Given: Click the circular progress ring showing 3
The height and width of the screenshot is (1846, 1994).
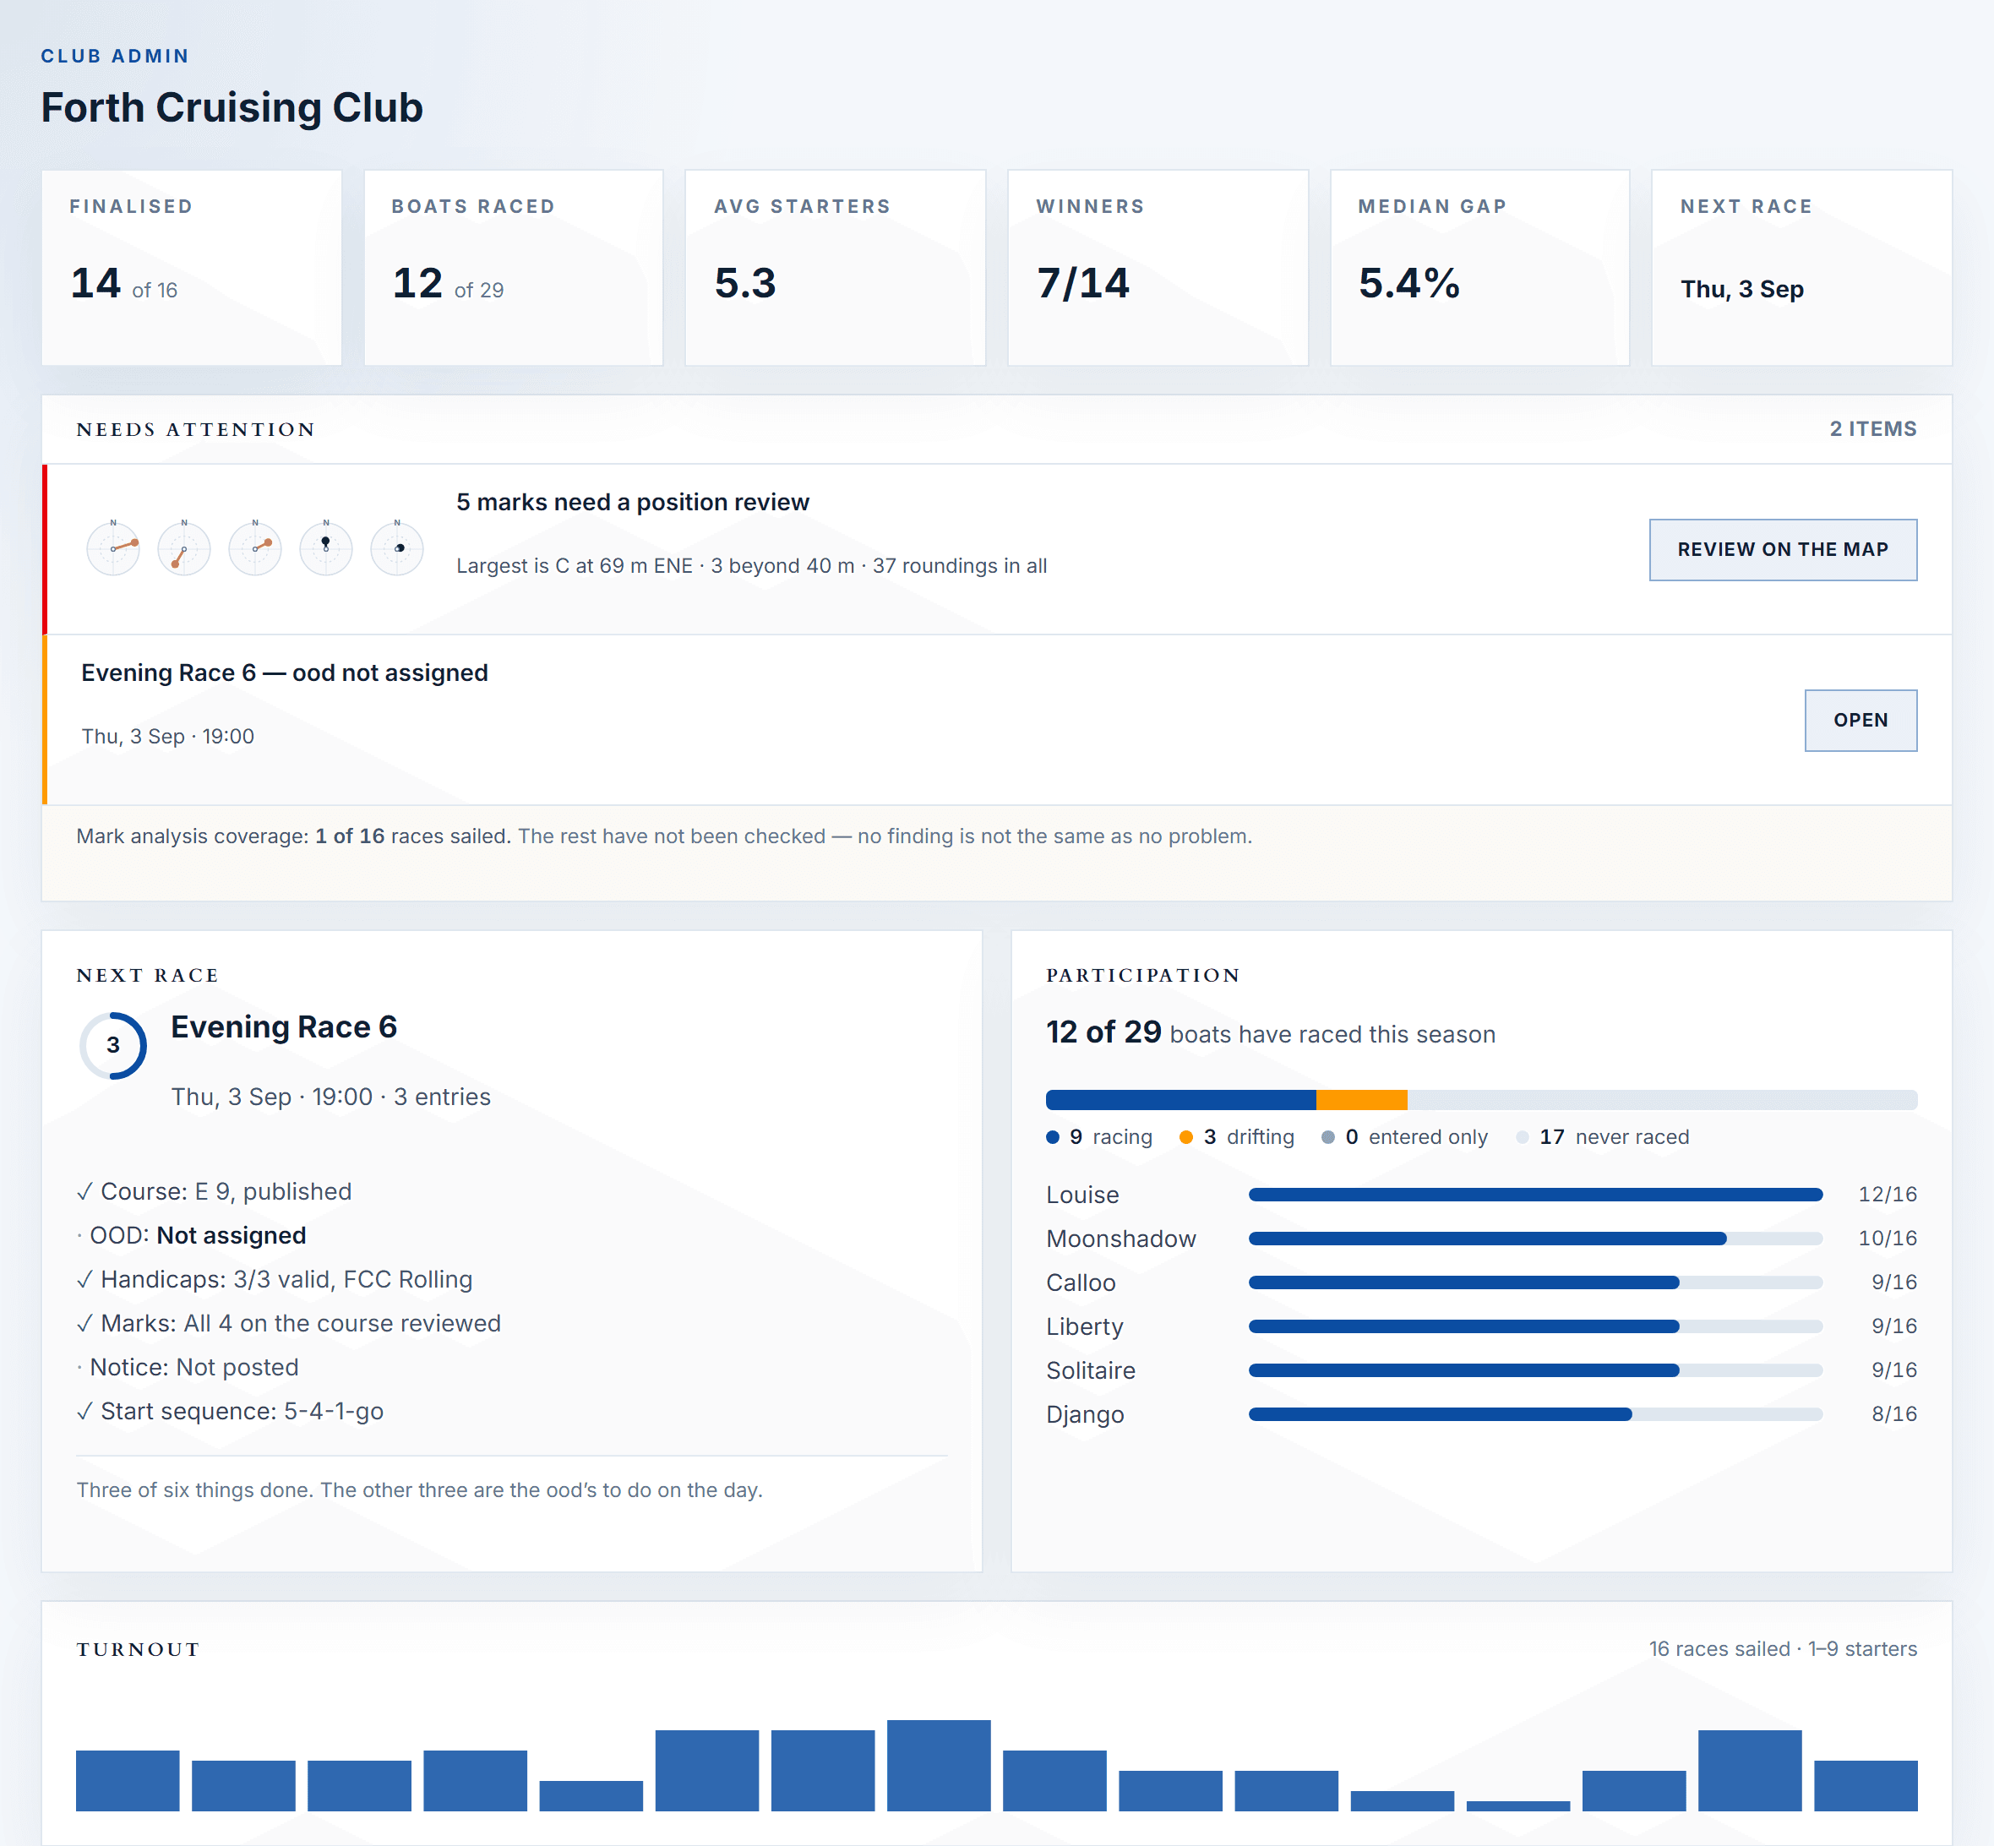Looking at the screenshot, I should 113,1045.
